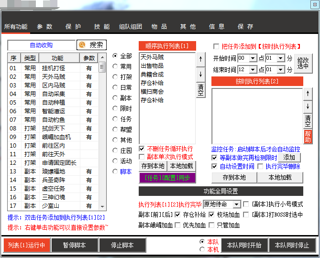
Task: Clear the 按时执行列表 with 清空
Action: tap(308, 121)
